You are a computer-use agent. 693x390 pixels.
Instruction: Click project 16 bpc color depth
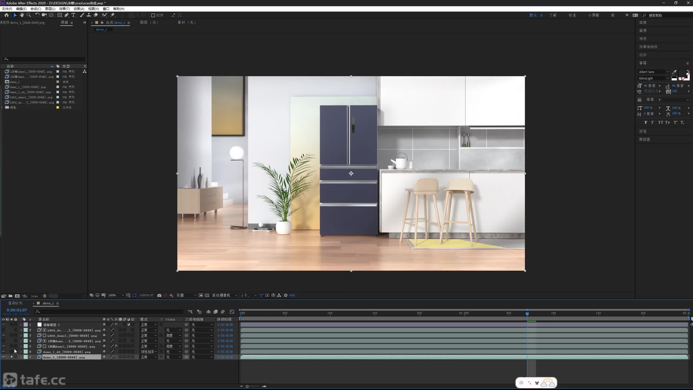[x=34, y=296]
